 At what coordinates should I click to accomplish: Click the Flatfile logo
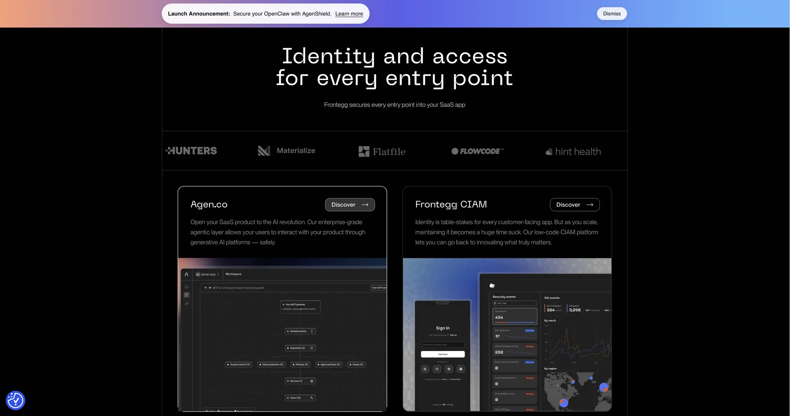click(382, 151)
